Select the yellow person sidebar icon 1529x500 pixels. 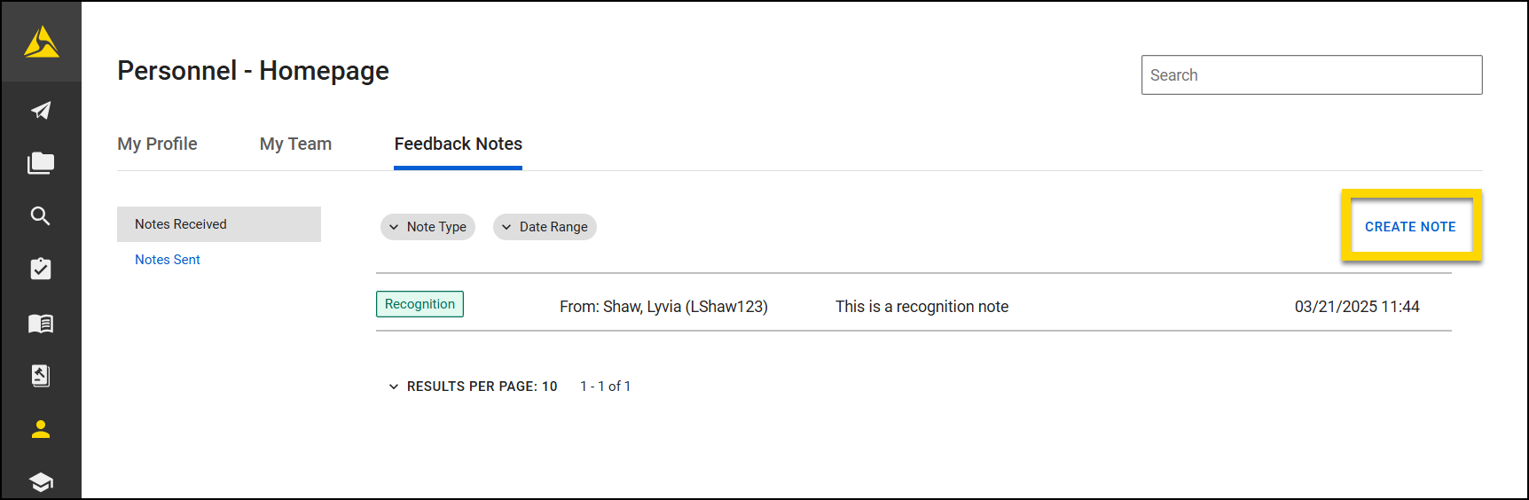[41, 429]
